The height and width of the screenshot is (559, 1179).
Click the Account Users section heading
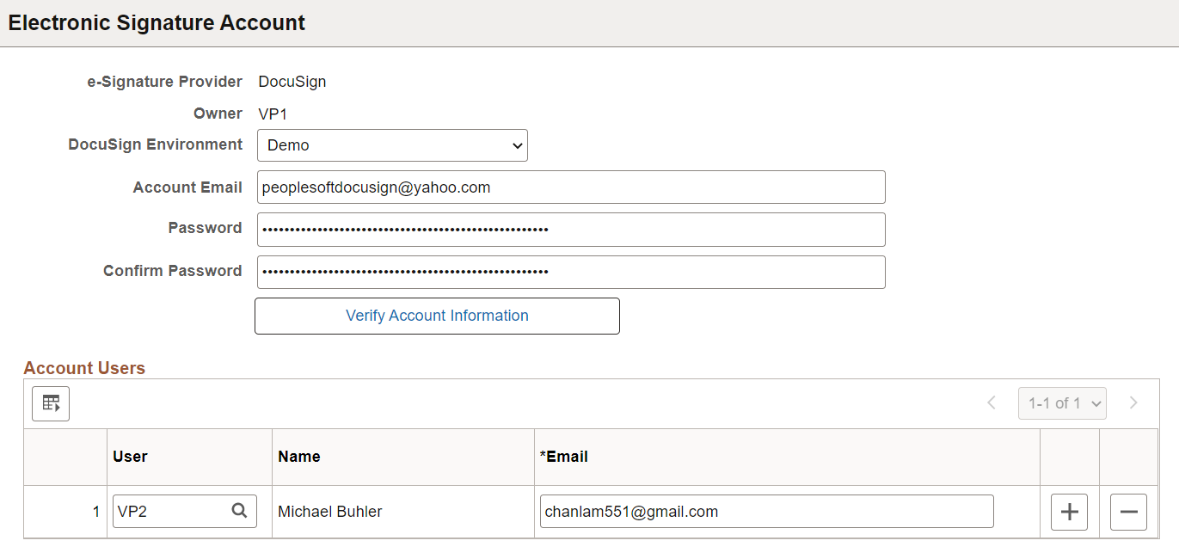click(84, 367)
